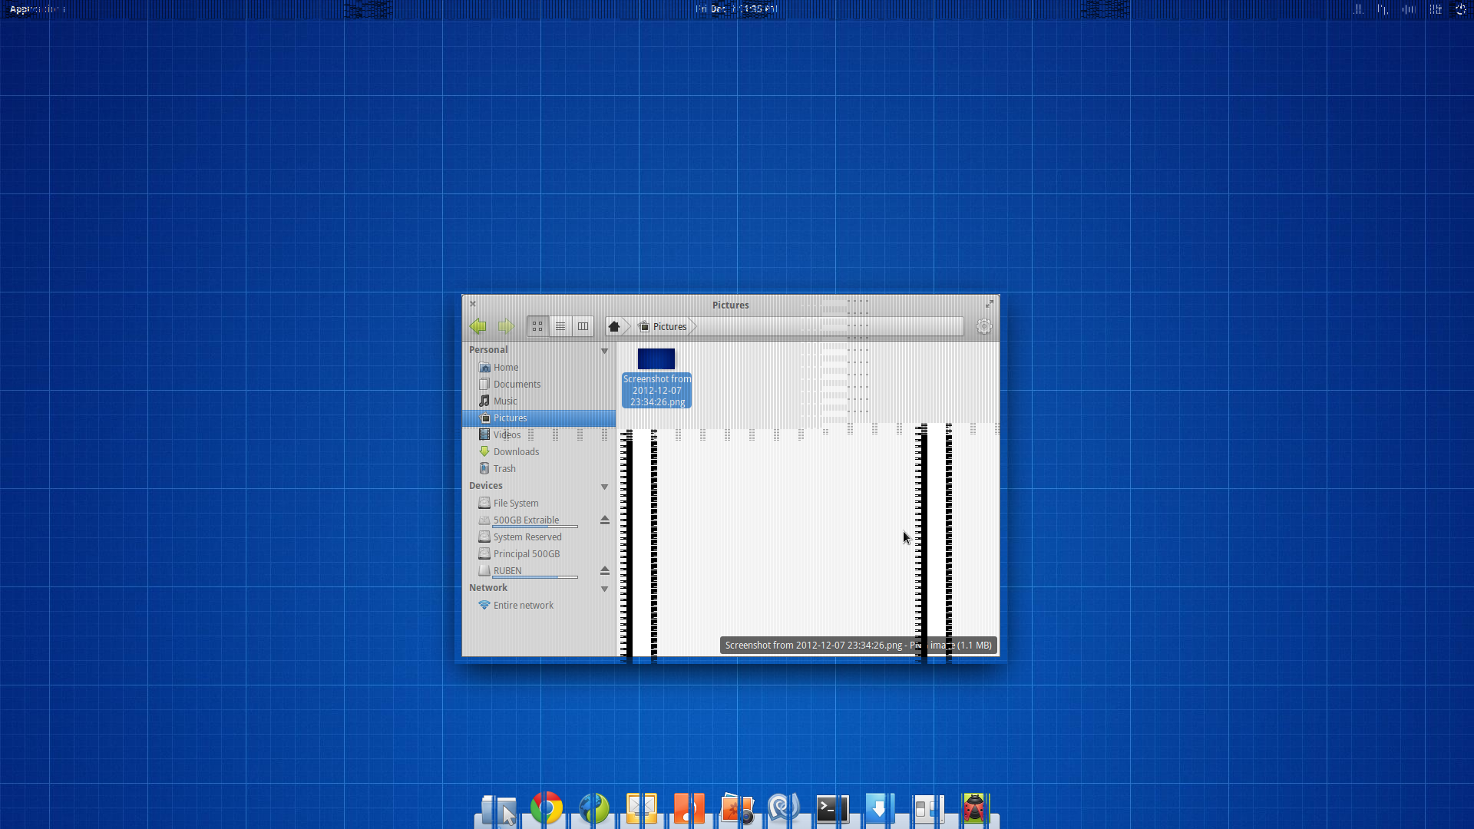The height and width of the screenshot is (829, 1474).
Task: Open Entire network location
Action: (x=523, y=605)
